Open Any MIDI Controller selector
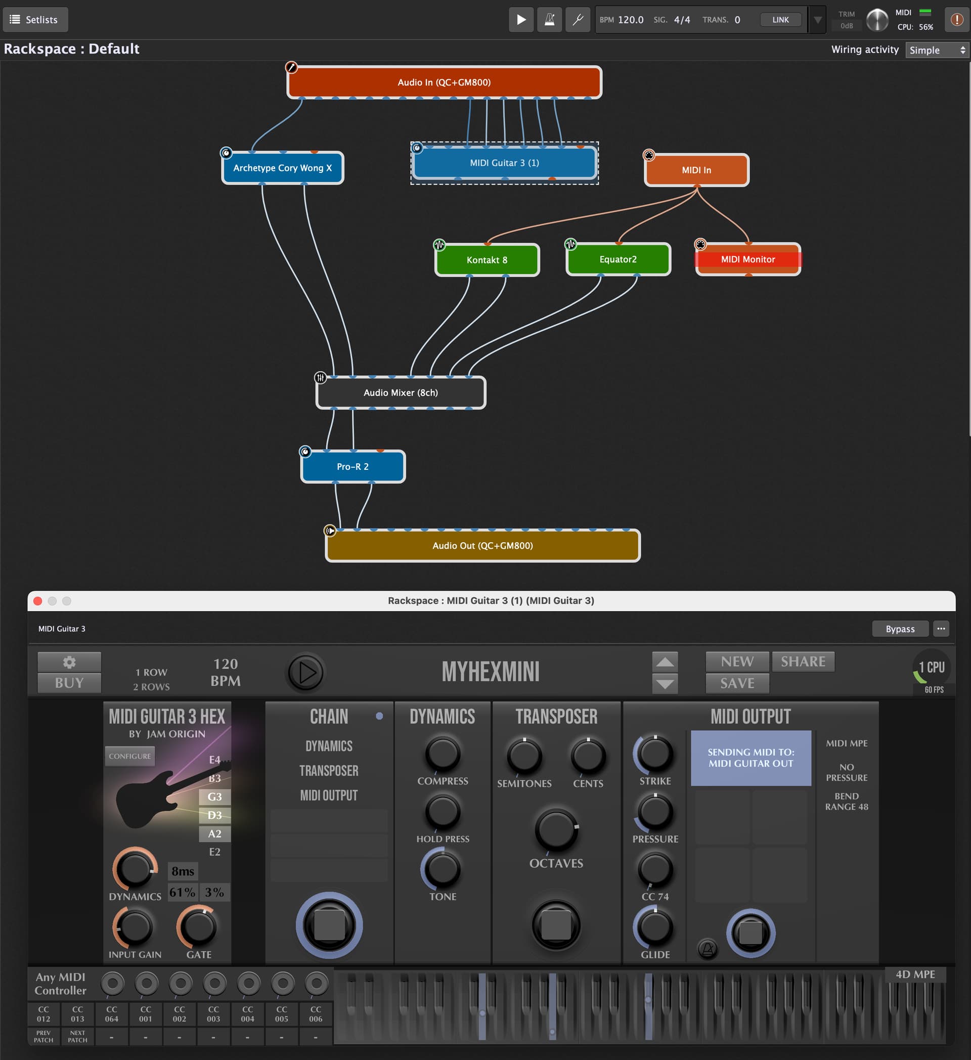This screenshot has height=1060, width=971. tap(61, 984)
